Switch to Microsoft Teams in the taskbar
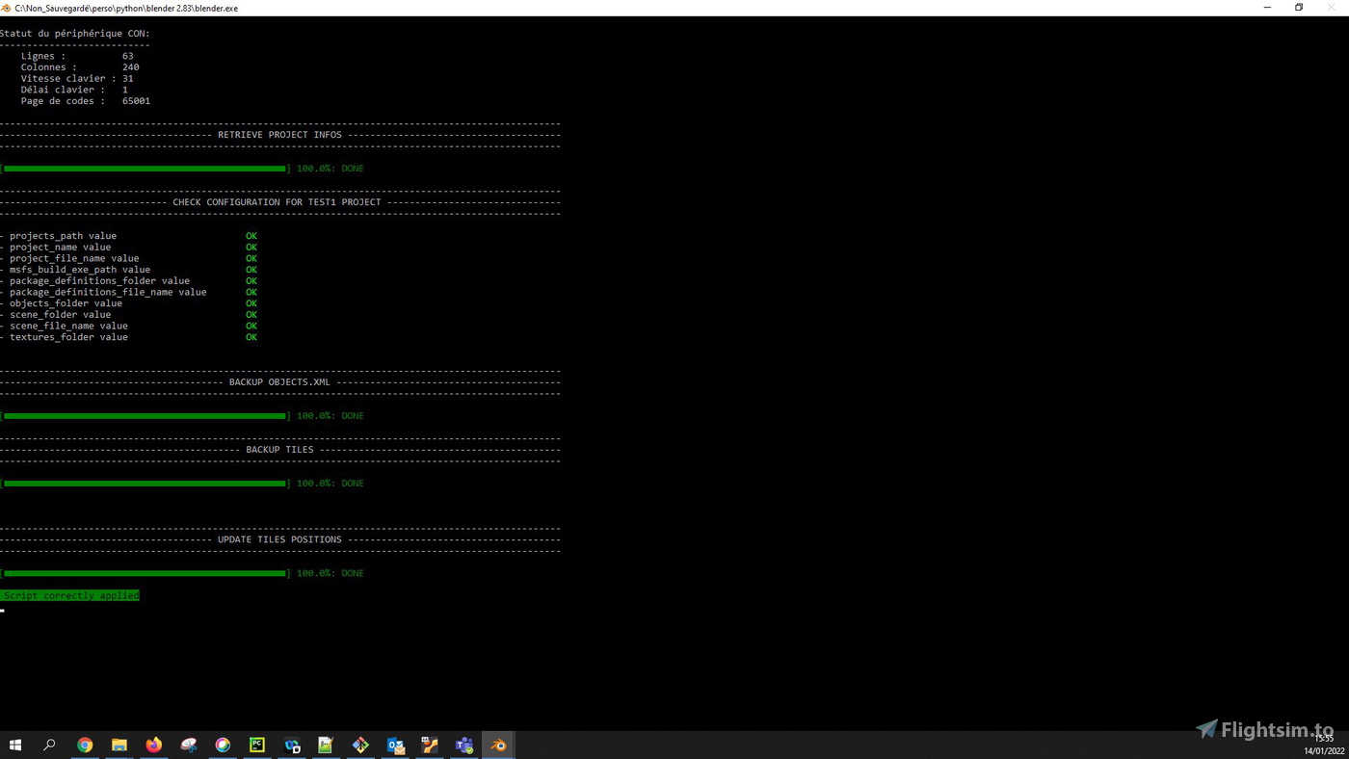This screenshot has width=1349, height=759. [464, 745]
